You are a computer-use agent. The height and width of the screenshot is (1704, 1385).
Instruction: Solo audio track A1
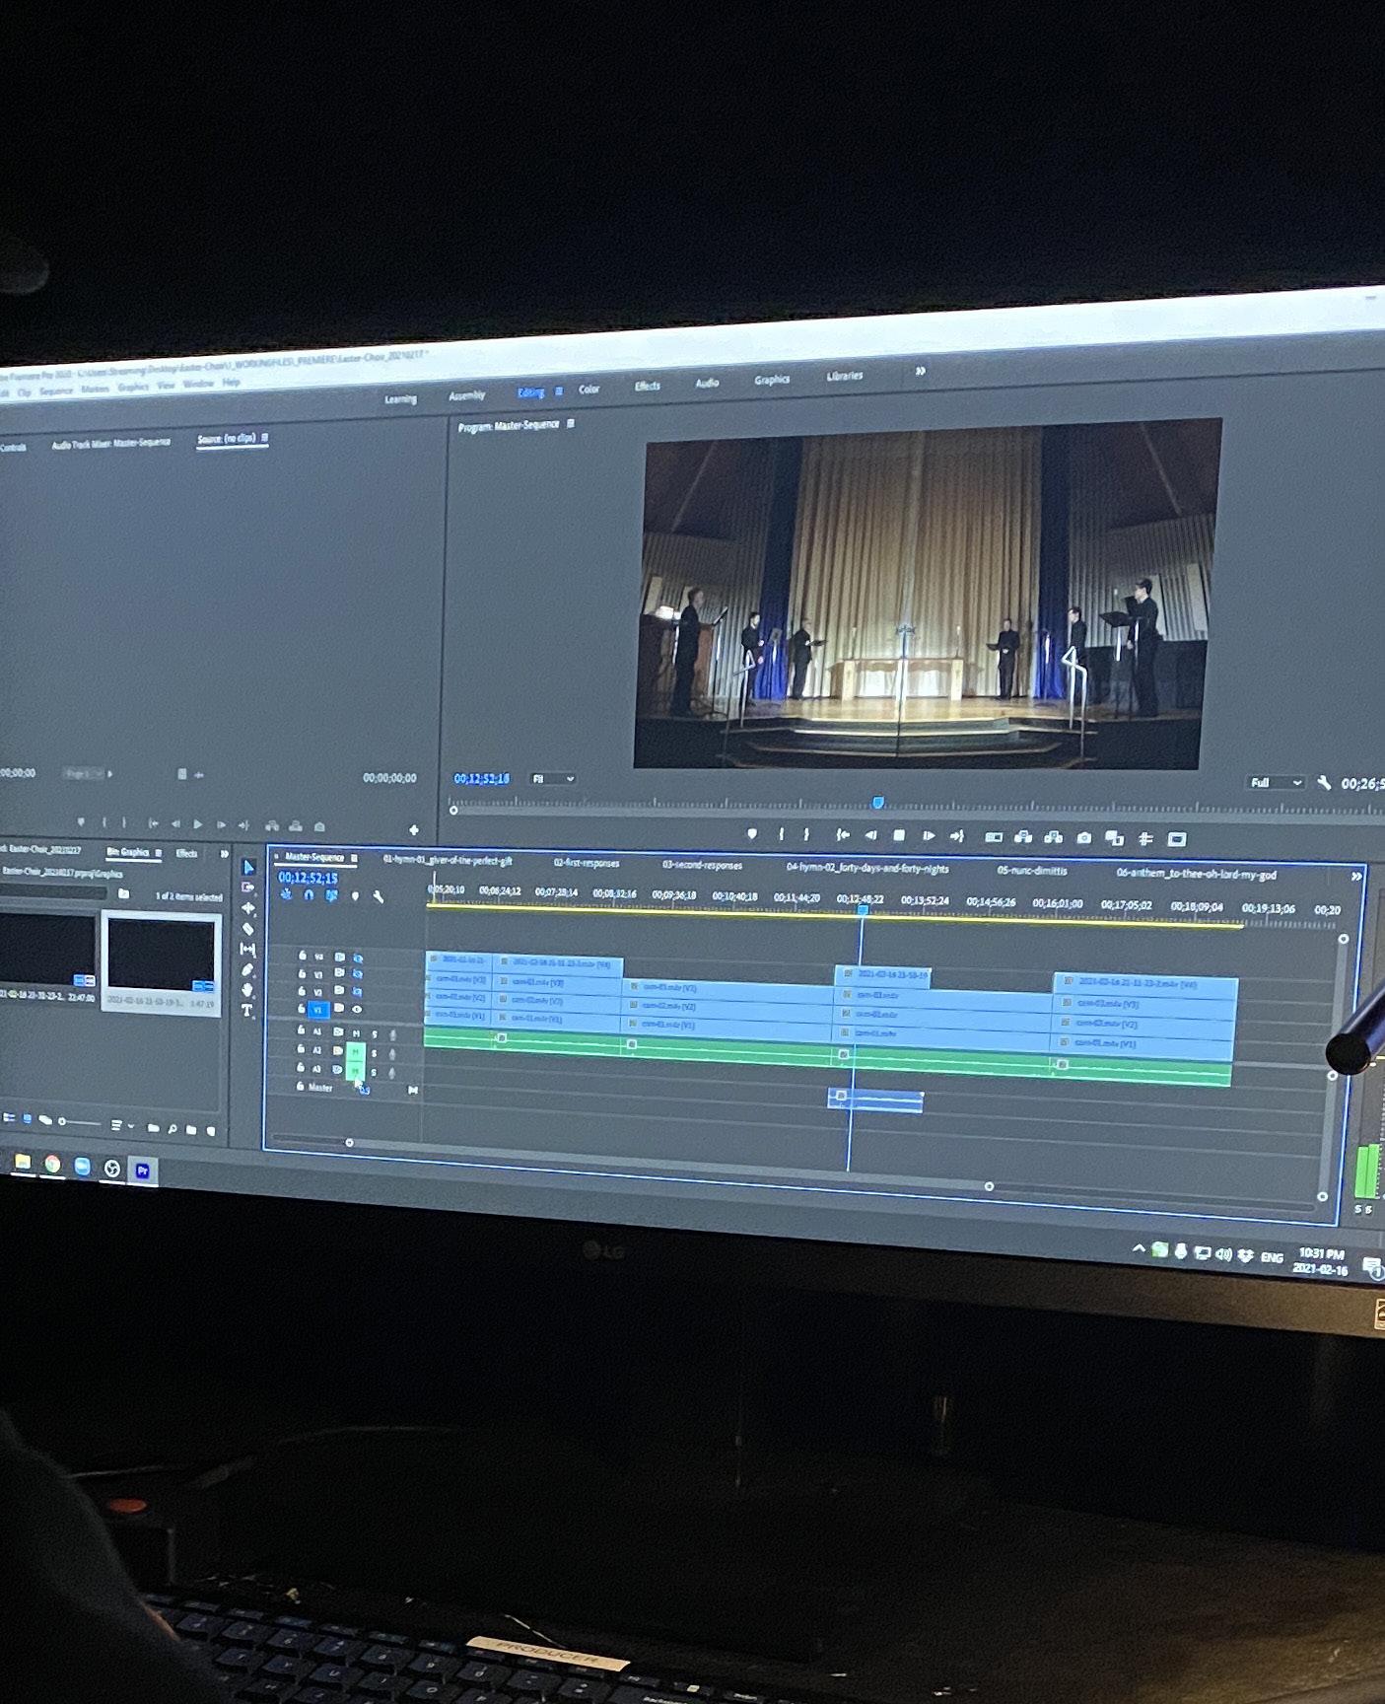point(374,1034)
